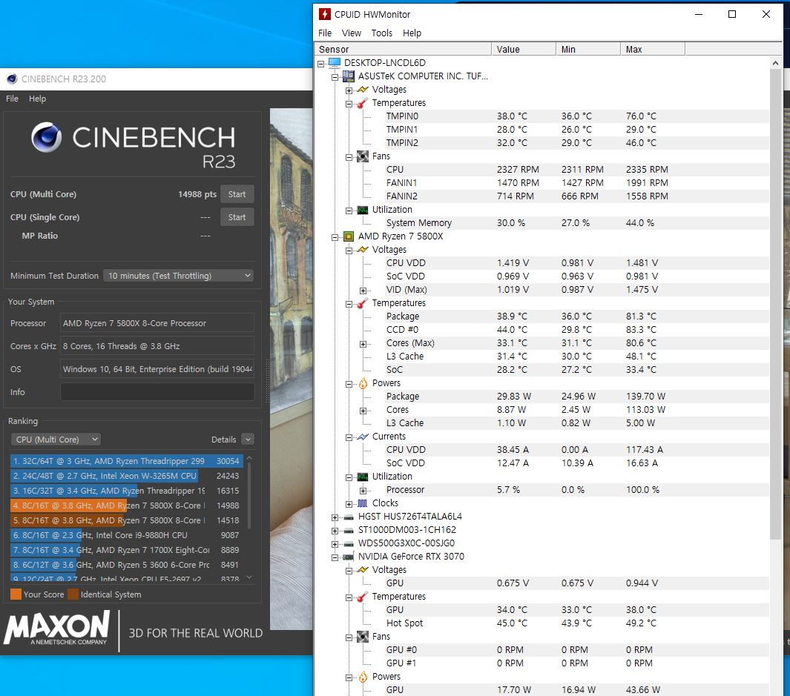Click the Cinebench Info input field
Screen dimensions: 790x696
(157, 392)
